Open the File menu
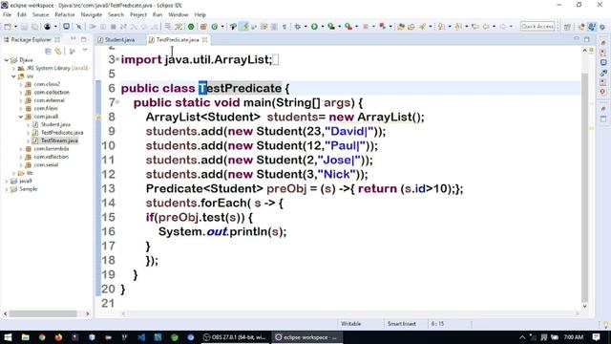611x344 pixels. (x=7, y=14)
